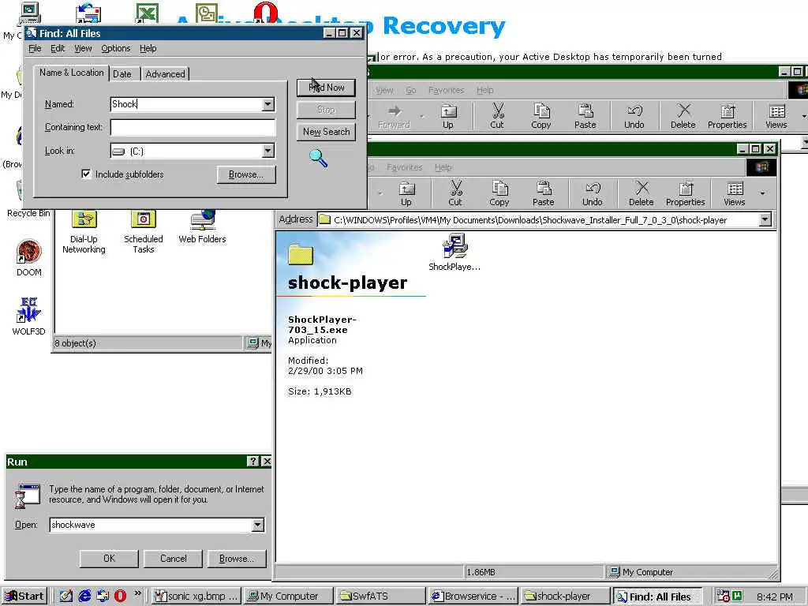Viewport: 808px width, 606px height.
Task: Select the WOLF3D desktop shortcut
Action: [29, 316]
